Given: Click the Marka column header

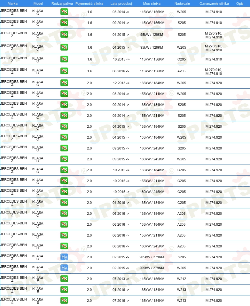Looking at the screenshot, I should (12, 4).
